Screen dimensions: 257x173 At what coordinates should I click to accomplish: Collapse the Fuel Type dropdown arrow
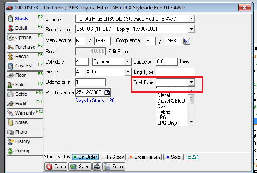pos(191,82)
